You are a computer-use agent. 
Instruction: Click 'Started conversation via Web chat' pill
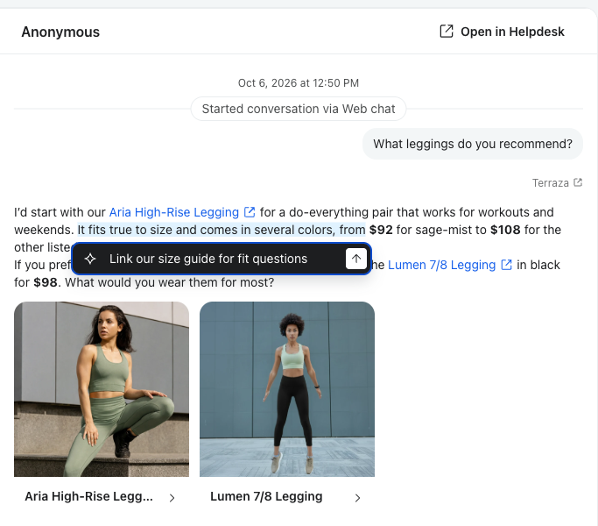[299, 109]
